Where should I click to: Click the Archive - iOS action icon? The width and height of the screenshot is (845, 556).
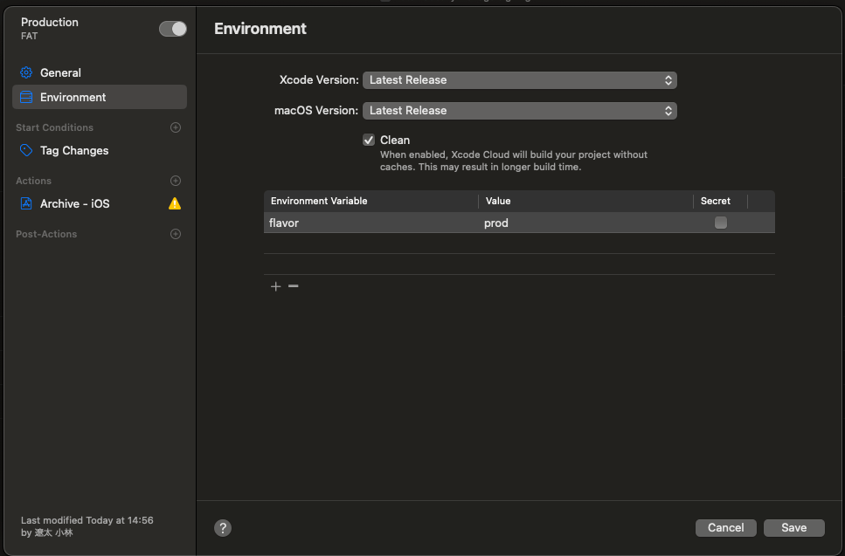tap(26, 203)
